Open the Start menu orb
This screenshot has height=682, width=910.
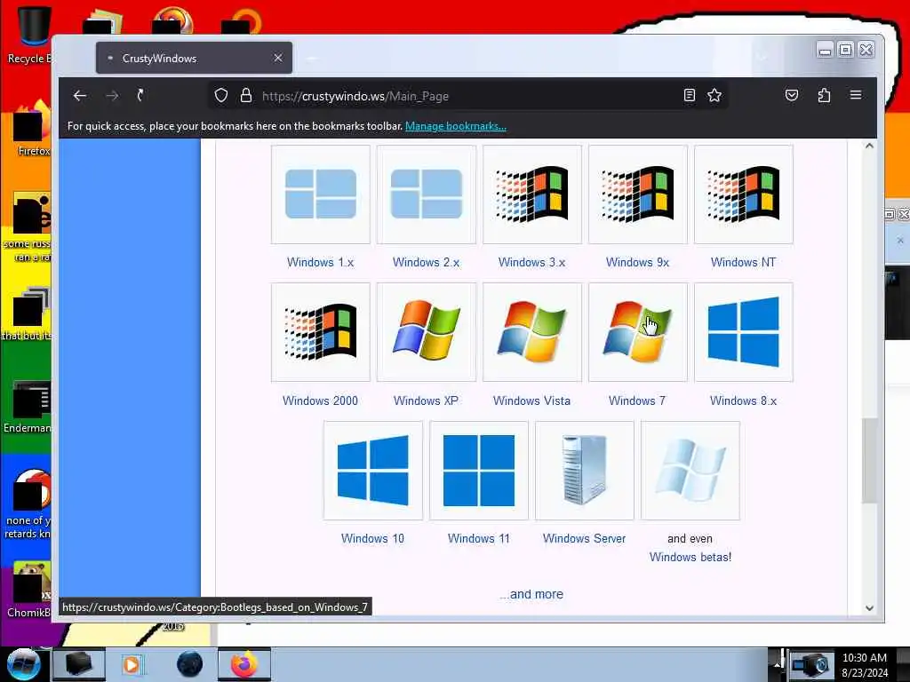tap(23, 664)
